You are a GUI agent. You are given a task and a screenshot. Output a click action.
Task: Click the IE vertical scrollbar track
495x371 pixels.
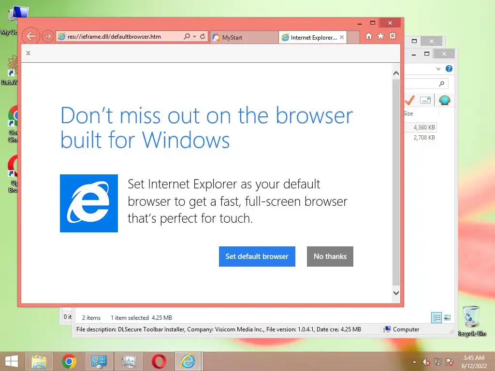396,183
